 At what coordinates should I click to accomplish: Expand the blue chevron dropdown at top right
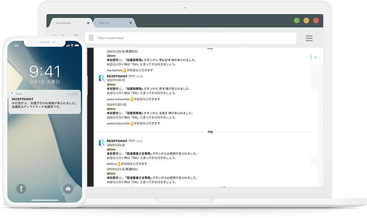pyautogui.click(x=316, y=57)
